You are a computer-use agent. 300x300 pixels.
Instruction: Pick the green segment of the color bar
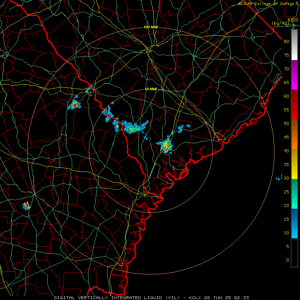click(294, 194)
